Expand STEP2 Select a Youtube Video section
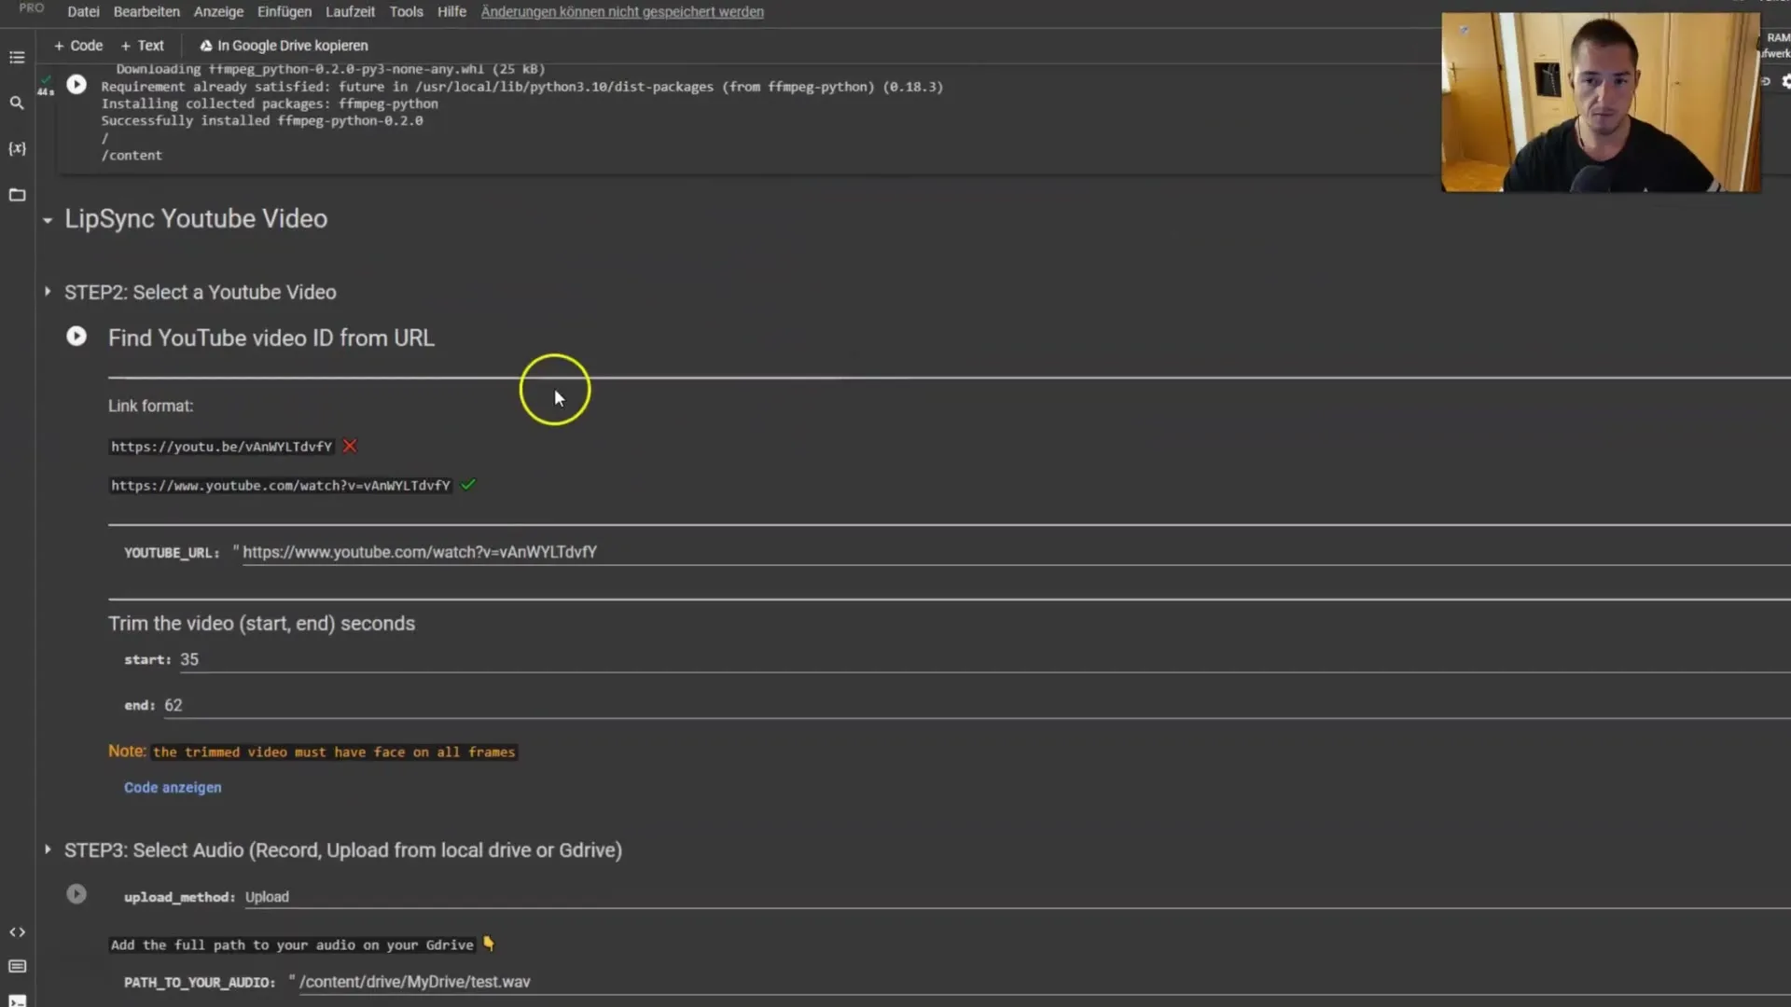 47,292
